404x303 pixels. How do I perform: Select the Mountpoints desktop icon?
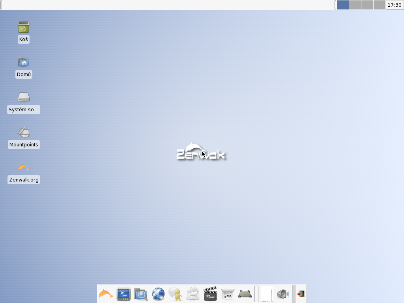(23, 132)
